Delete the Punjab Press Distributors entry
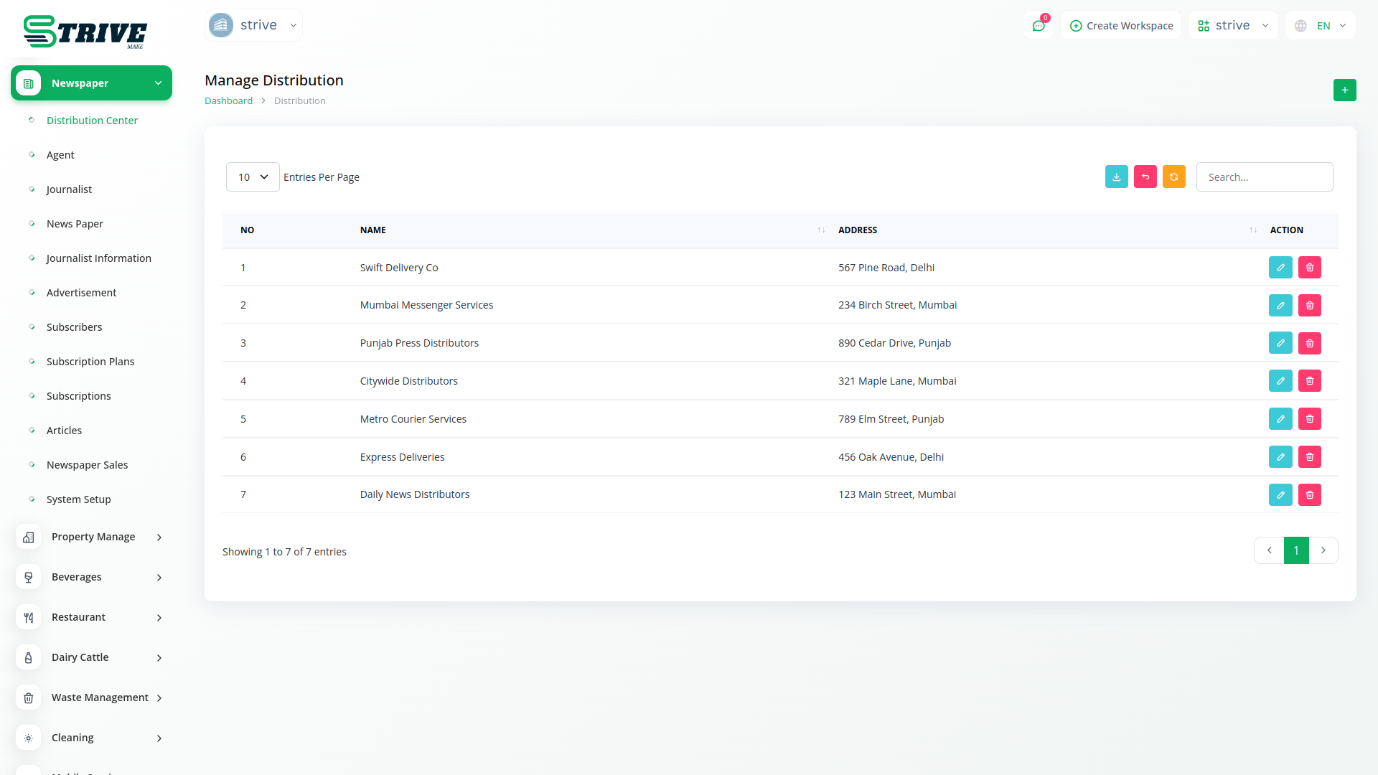The image size is (1378, 775). click(x=1309, y=343)
